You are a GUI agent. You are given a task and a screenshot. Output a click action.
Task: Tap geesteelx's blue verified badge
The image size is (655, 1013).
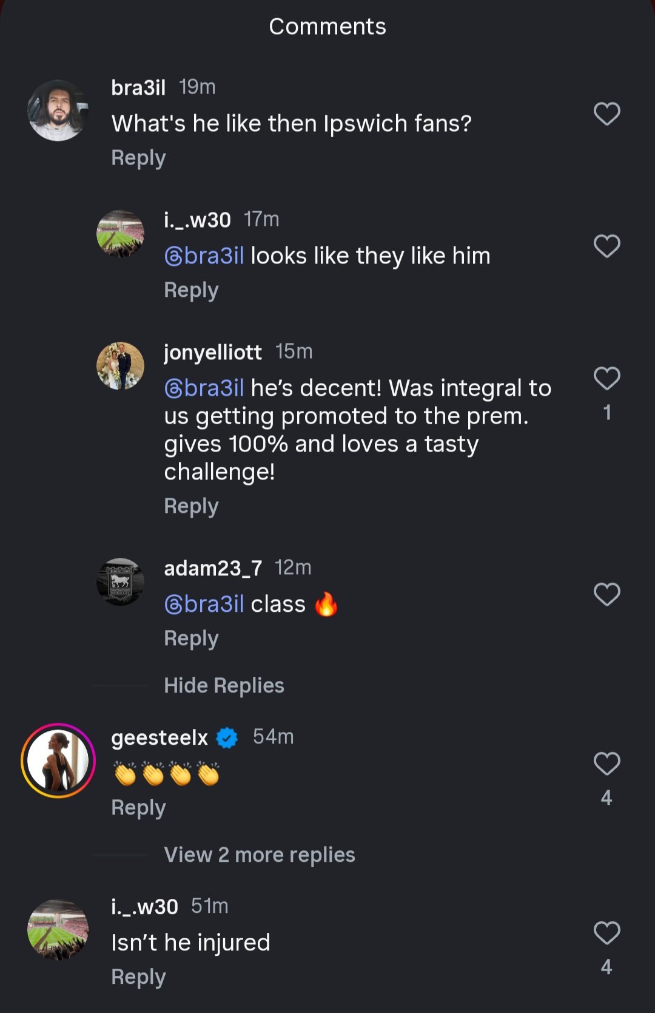[x=227, y=737]
